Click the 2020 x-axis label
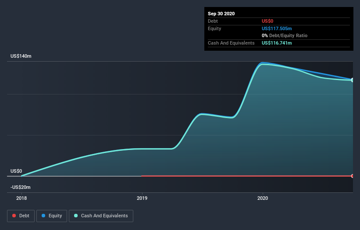Screen dimensions: 360x230 click(263, 198)
